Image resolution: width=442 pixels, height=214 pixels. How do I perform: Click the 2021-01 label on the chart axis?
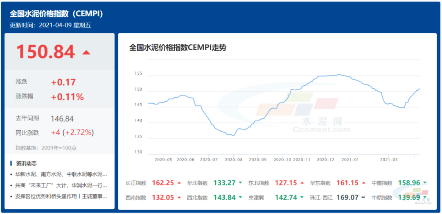[x=350, y=160]
